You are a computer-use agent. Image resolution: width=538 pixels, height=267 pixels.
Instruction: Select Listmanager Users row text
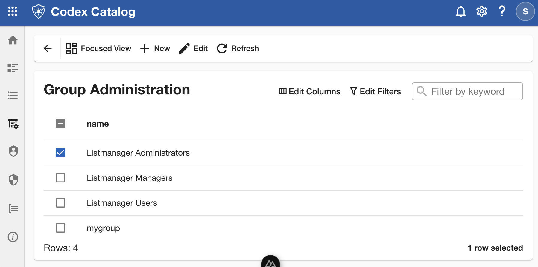[x=122, y=203]
